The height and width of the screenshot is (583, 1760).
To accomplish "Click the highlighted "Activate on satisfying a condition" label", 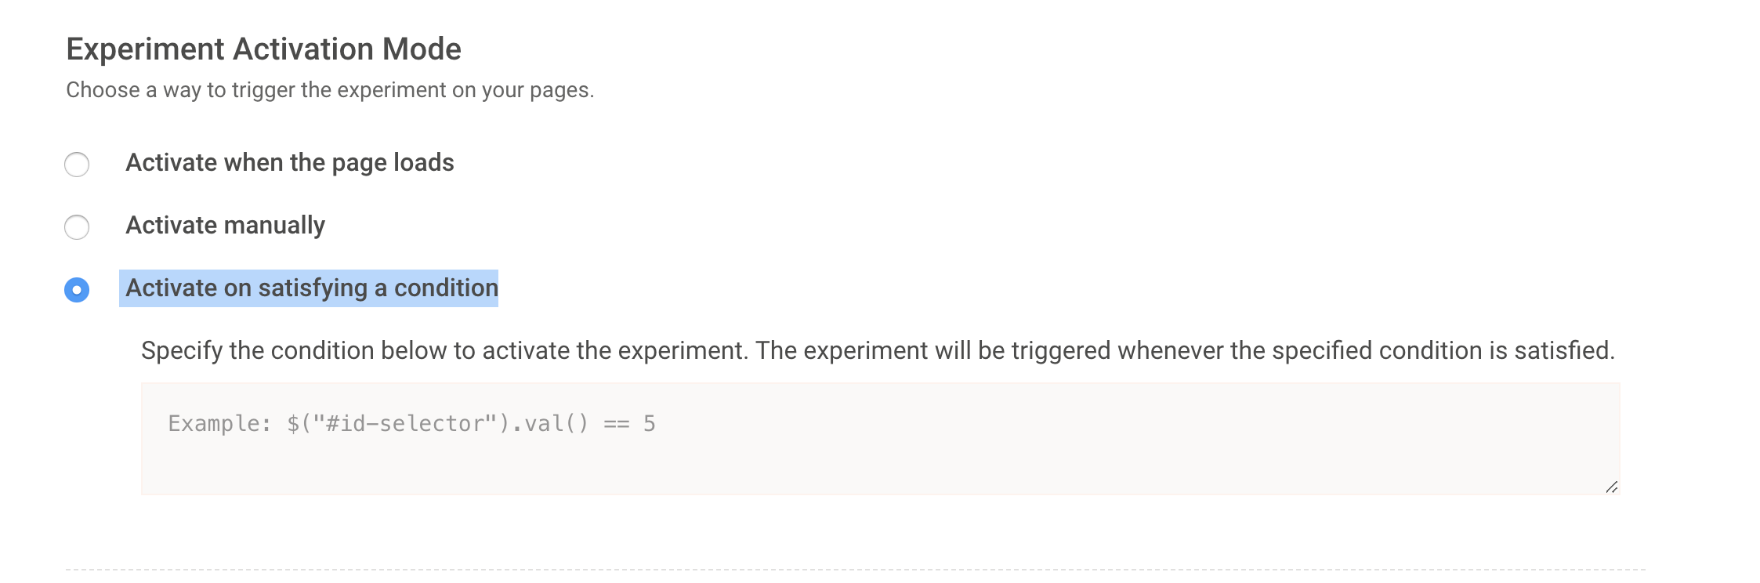I will click(311, 288).
